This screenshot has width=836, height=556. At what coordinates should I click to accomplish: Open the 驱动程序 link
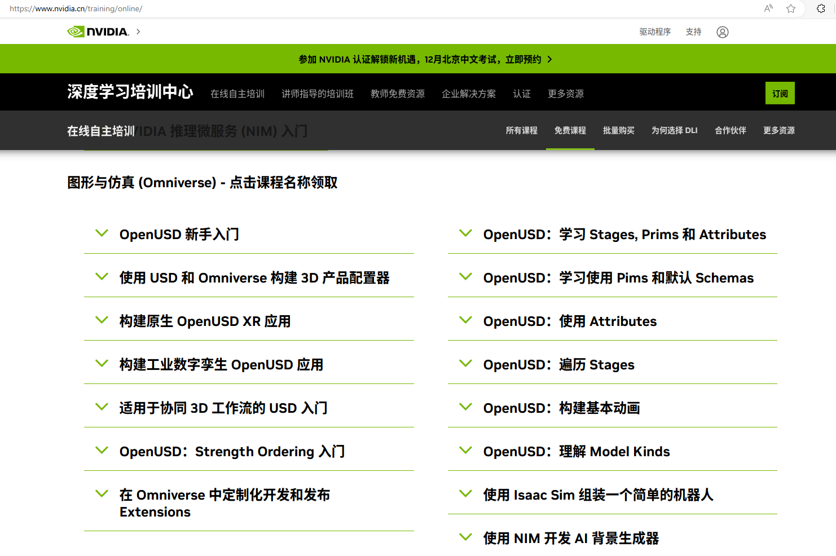pos(655,32)
